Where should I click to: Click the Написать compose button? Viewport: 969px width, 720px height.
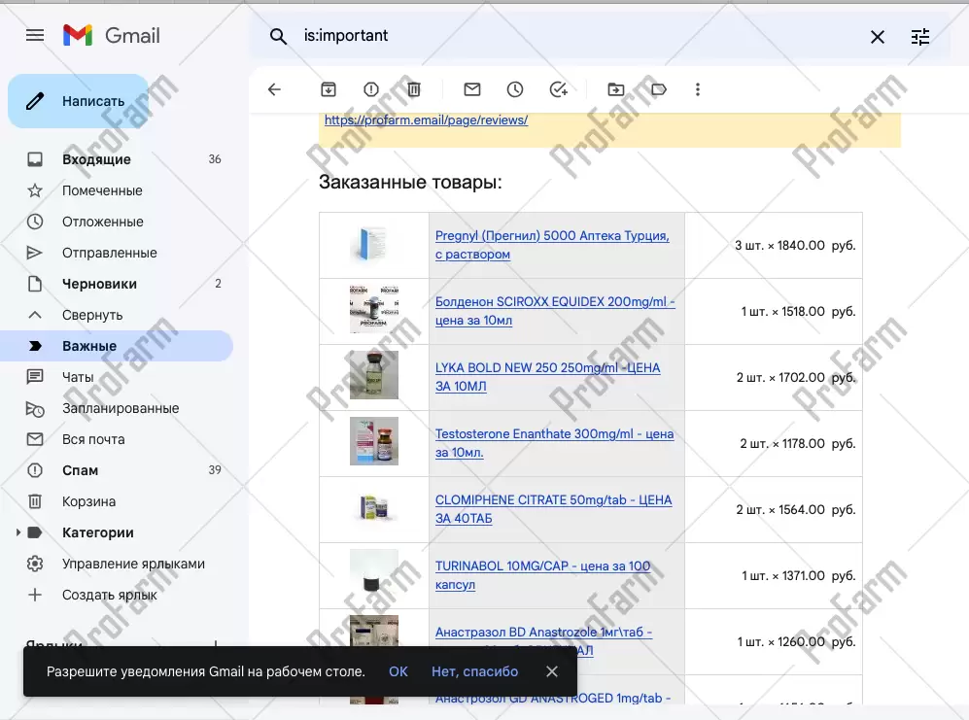click(78, 101)
